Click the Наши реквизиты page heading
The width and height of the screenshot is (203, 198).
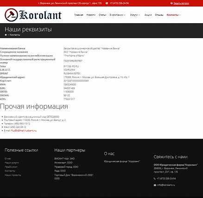tap(28, 29)
